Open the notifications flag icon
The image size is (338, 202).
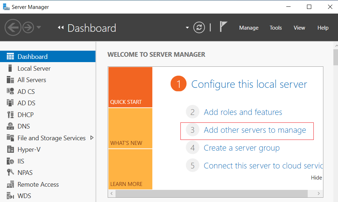click(x=223, y=26)
